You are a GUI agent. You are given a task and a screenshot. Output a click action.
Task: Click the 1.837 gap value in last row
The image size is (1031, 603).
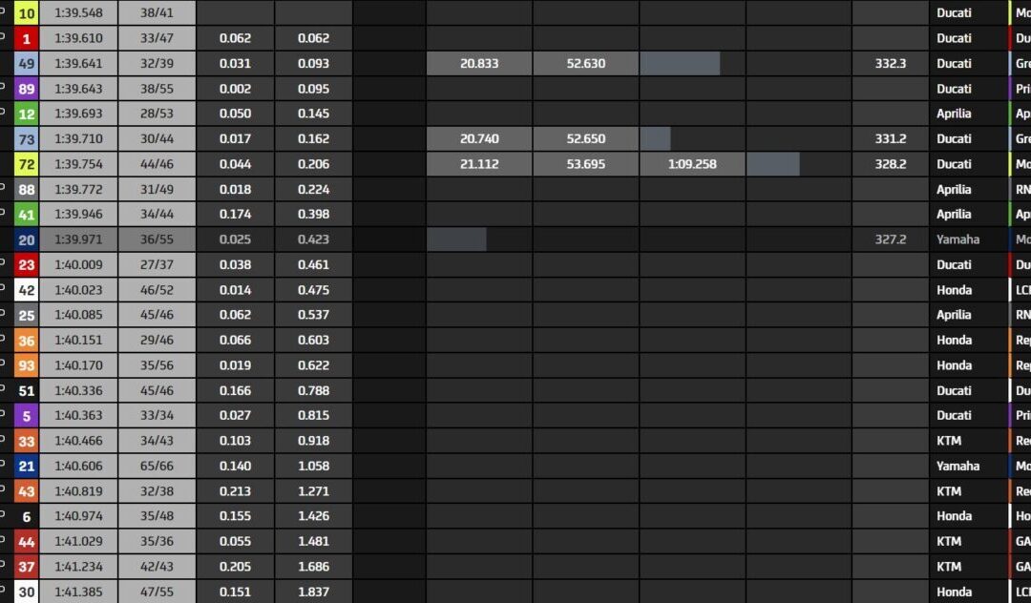point(313,592)
